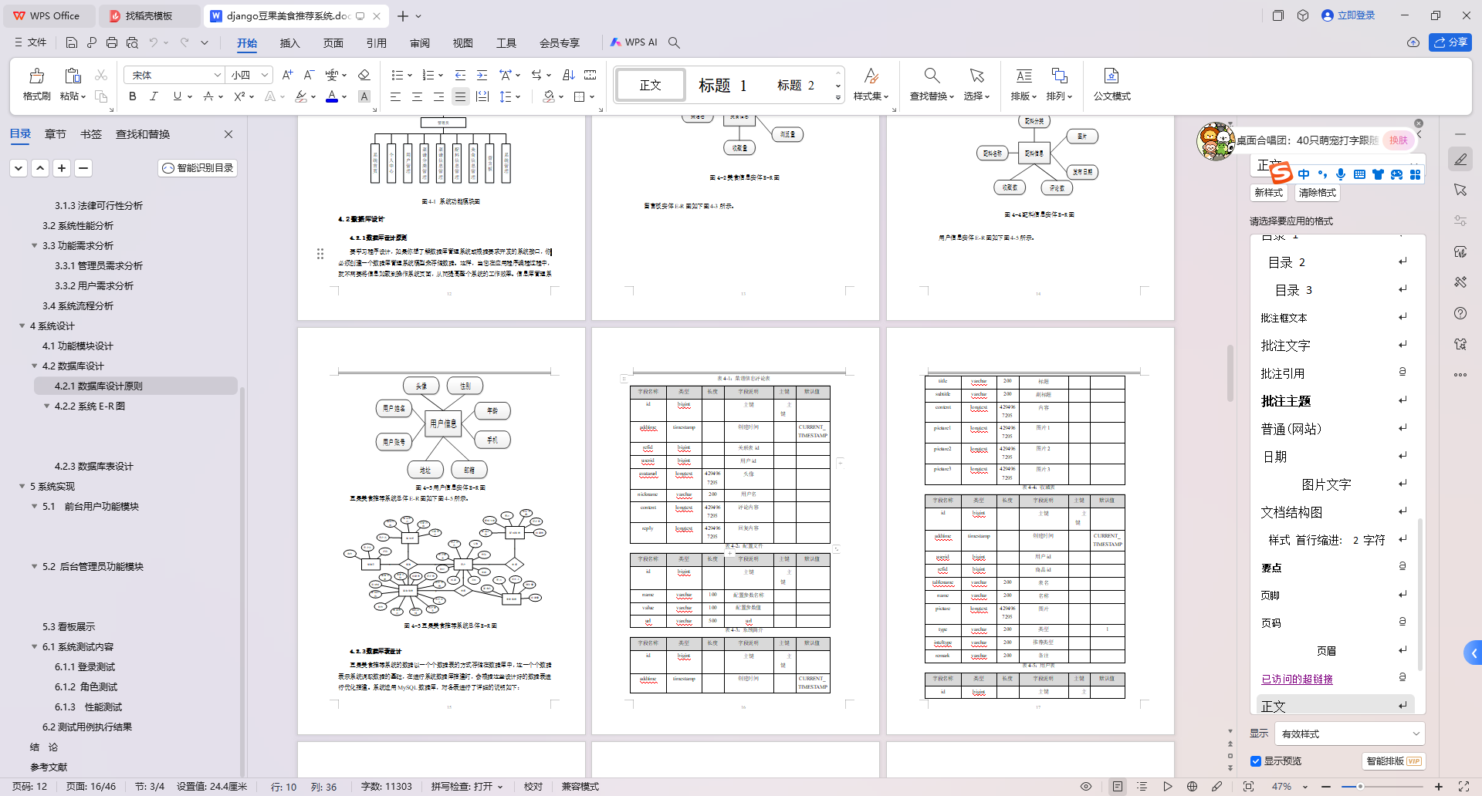1482x796 pixels.
Task: Click the Print icon in quick toolbar
Action: [112, 42]
